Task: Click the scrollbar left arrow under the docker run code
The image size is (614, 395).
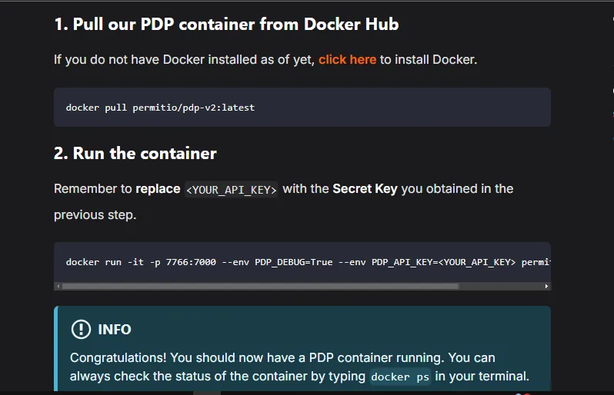Action: (58, 286)
